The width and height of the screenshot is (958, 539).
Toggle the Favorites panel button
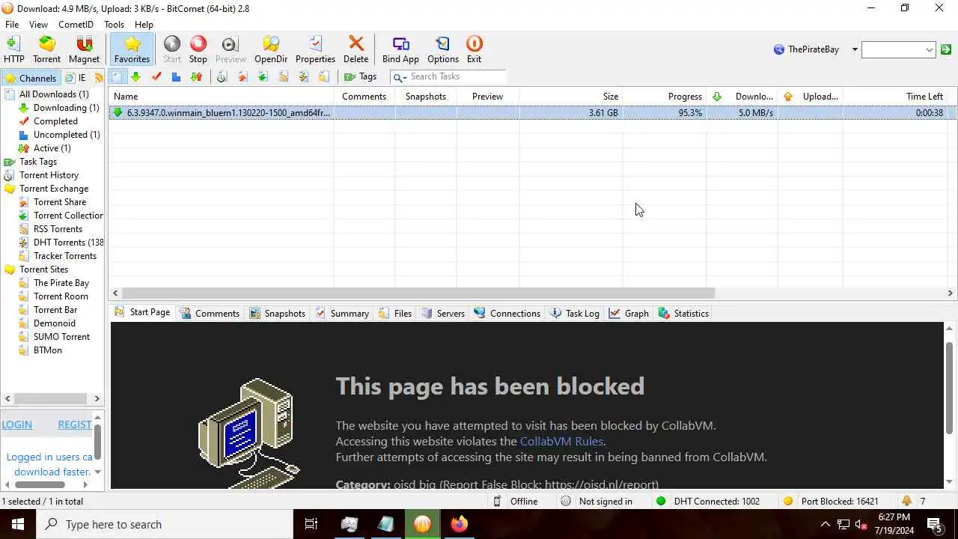pos(132,49)
